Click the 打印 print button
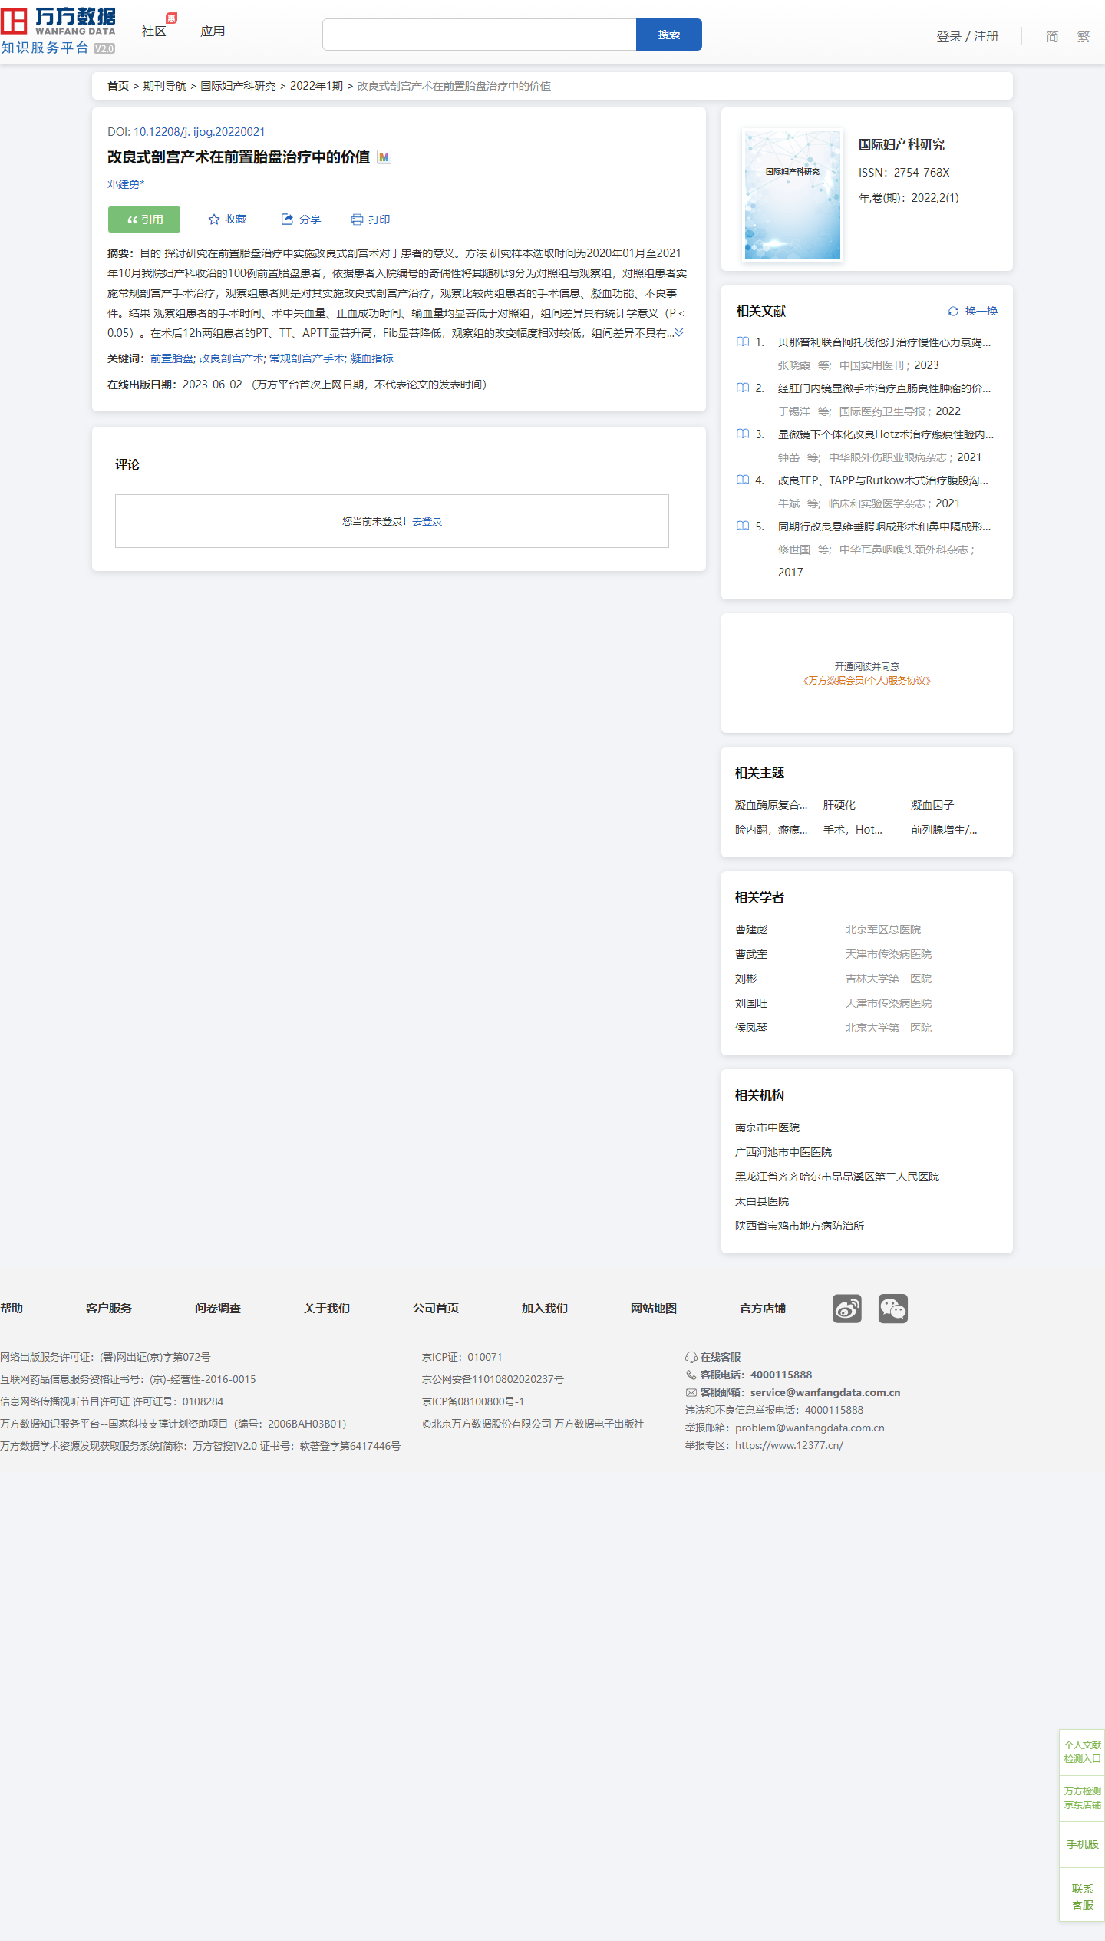Viewport: 1105px width, 1941px height. coord(371,220)
